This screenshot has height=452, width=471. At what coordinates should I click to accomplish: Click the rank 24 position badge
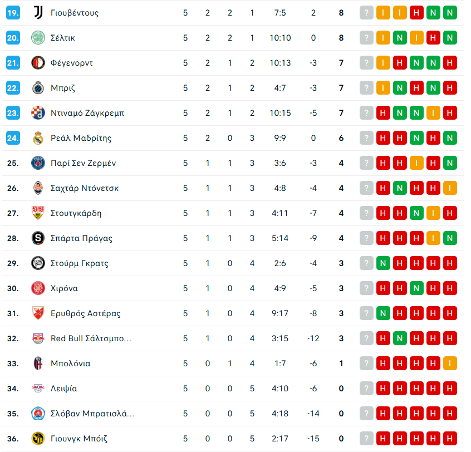point(13,138)
